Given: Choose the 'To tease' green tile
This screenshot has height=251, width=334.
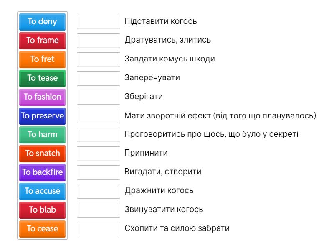Looking at the screenshot, I should 42,78.
